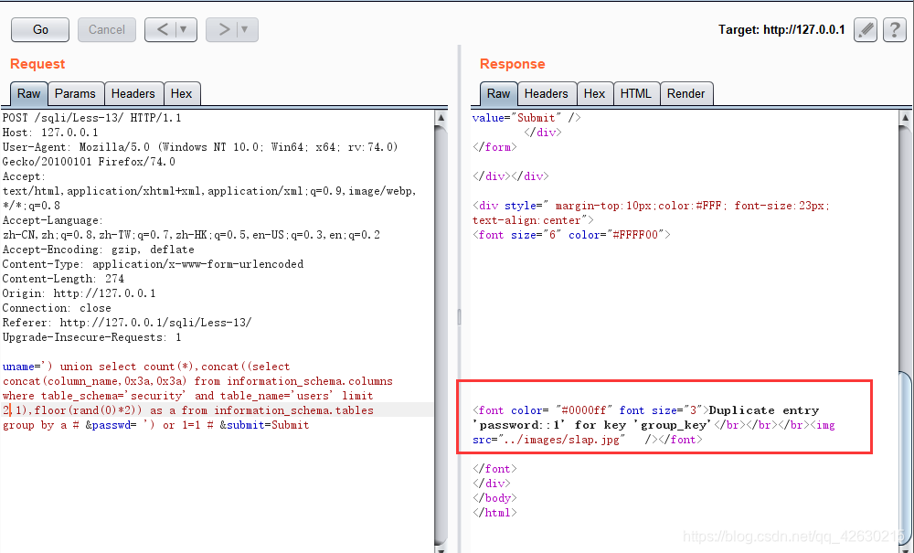Click 'Duplicate entry' text in response
Viewport: 914px width, 553px height.
[764, 410]
